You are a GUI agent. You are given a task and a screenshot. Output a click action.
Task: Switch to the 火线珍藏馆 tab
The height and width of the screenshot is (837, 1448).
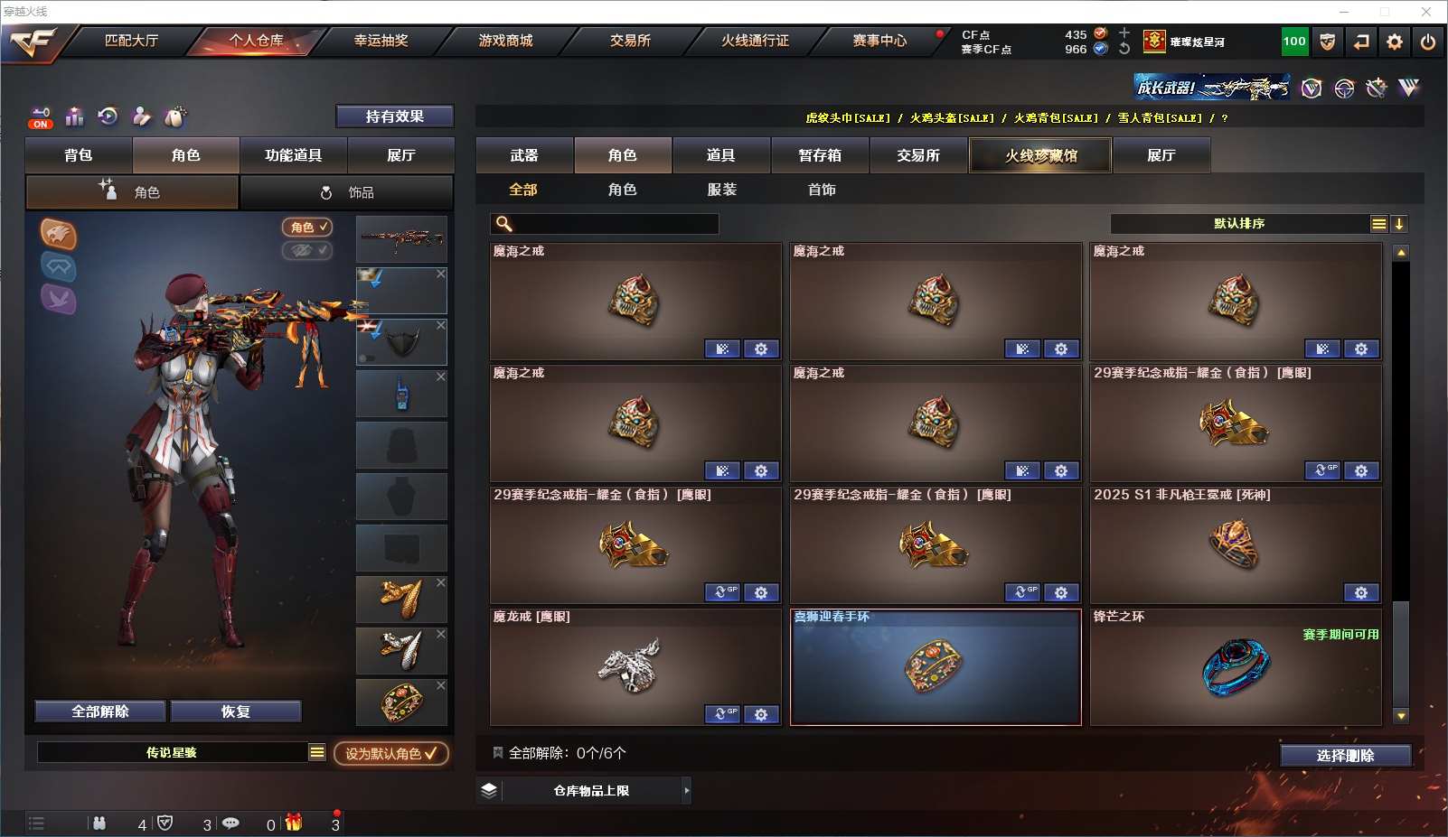1040,155
